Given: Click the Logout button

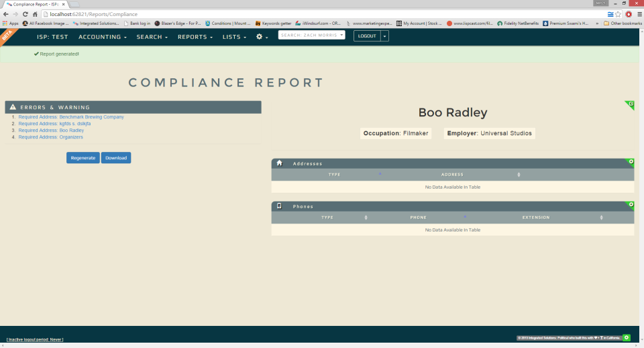Looking at the screenshot, I should (x=367, y=36).
